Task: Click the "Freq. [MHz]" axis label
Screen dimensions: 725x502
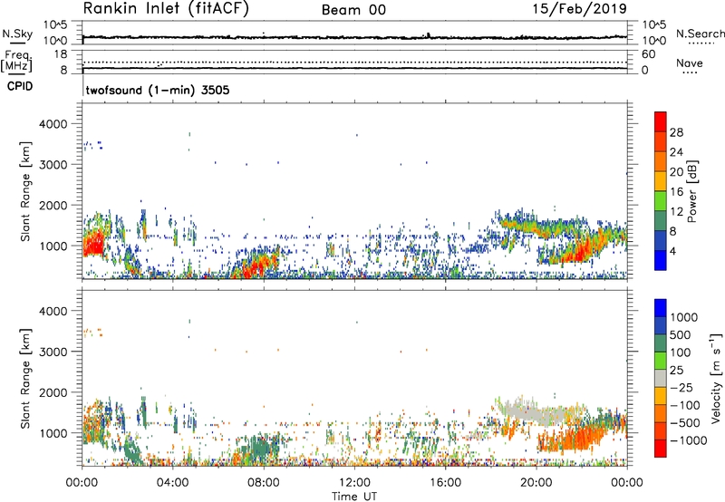Action: point(16,61)
